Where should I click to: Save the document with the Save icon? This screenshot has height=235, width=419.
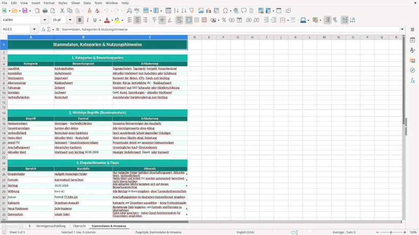[x=25, y=11]
